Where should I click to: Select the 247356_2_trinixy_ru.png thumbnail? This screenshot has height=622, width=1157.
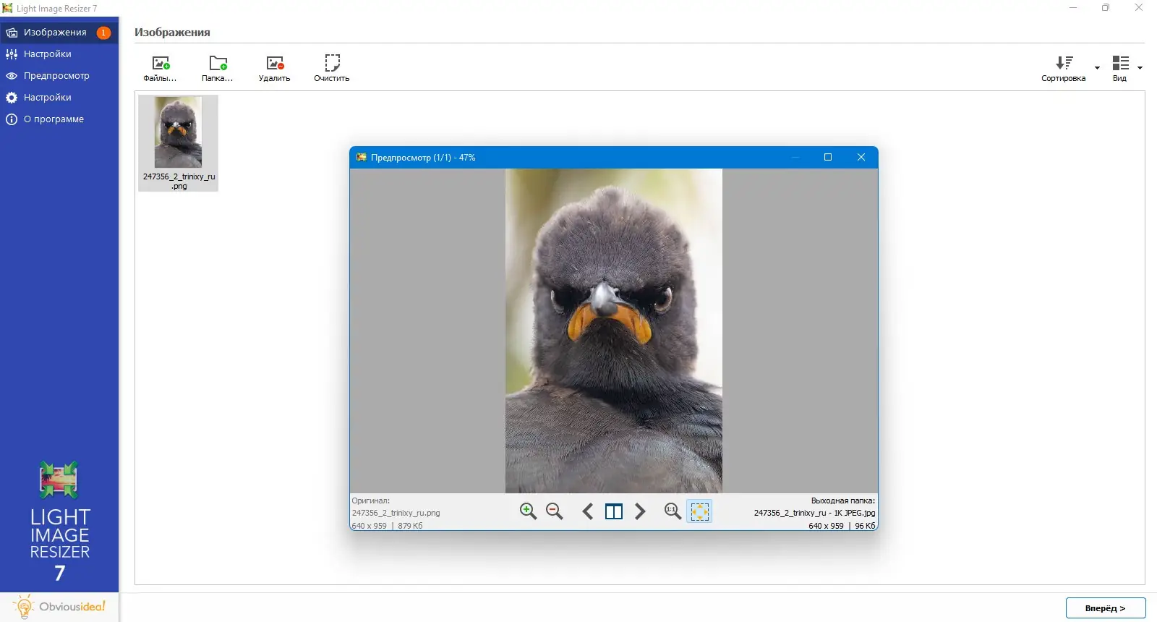click(178, 143)
